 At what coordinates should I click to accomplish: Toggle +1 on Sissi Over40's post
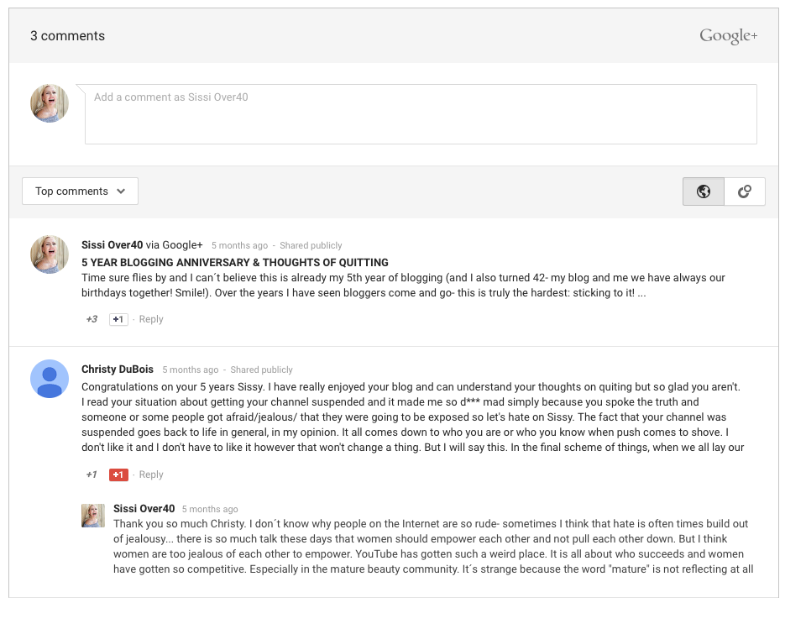point(118,319)
